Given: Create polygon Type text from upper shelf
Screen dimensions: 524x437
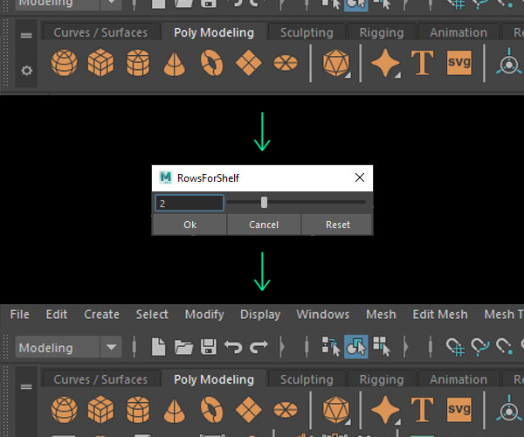Looking at the screenshot, I should coord(422,63).
